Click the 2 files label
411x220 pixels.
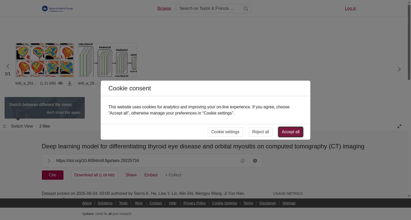click(45, 126)
